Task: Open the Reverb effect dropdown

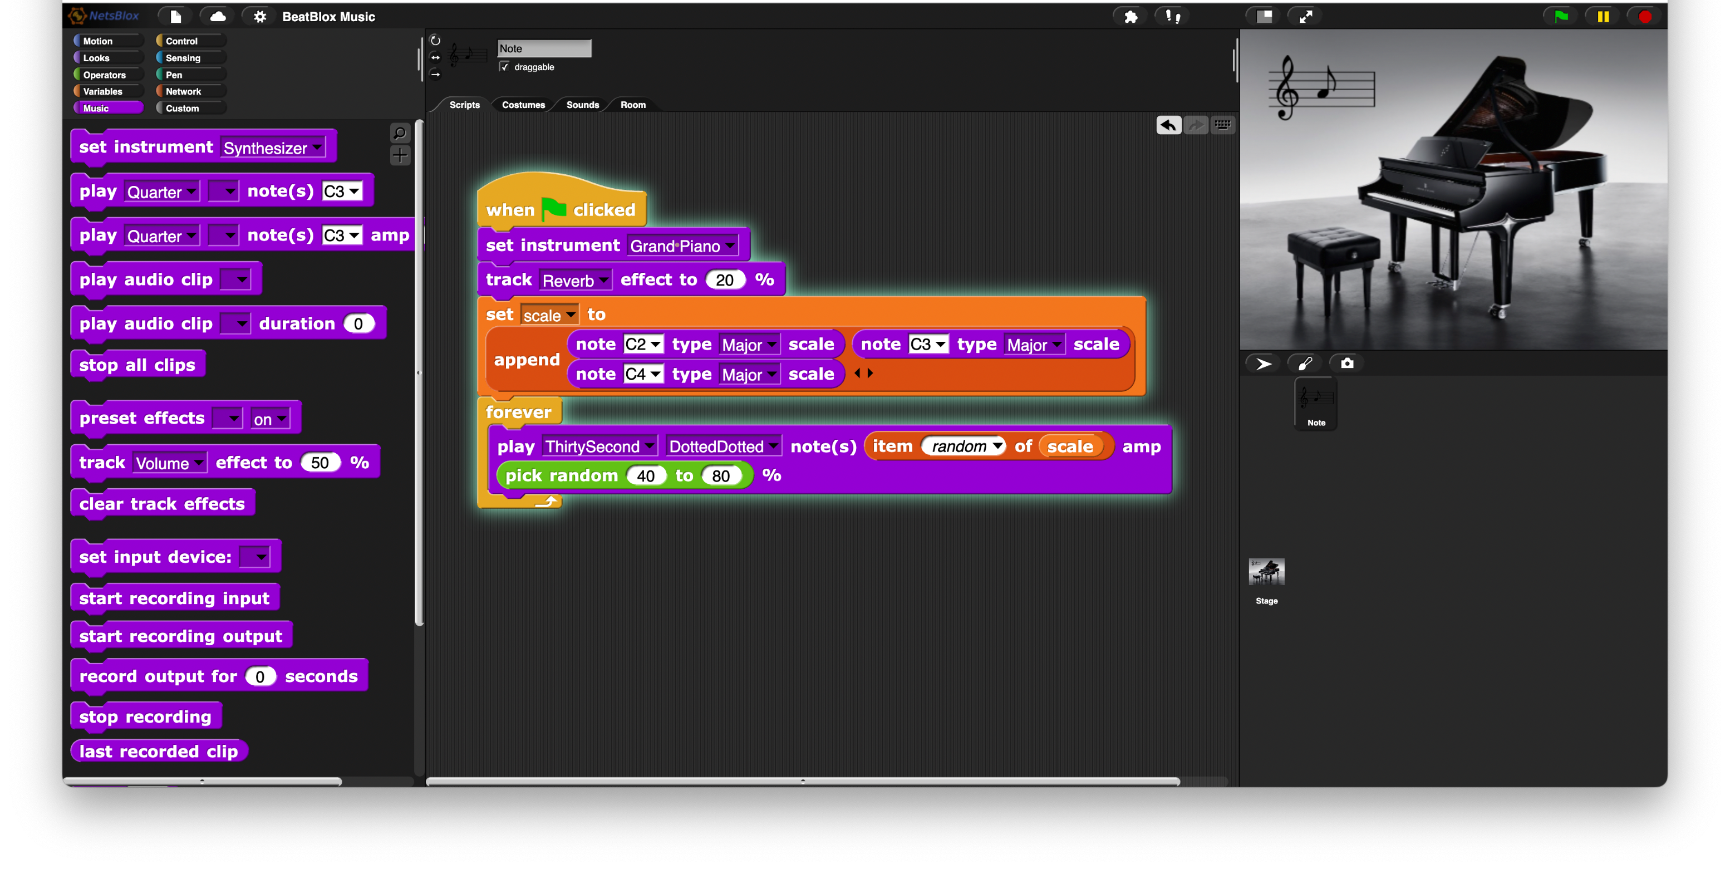Action: [x=603, y=280]
